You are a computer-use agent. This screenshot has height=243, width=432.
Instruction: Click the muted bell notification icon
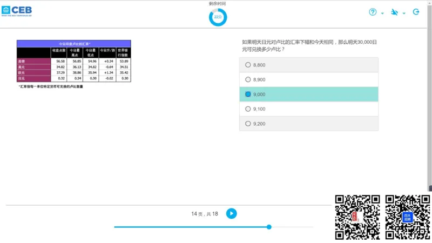point(394,12)
